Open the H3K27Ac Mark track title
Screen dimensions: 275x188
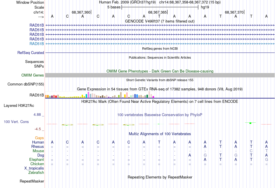(x=160, y=102)
